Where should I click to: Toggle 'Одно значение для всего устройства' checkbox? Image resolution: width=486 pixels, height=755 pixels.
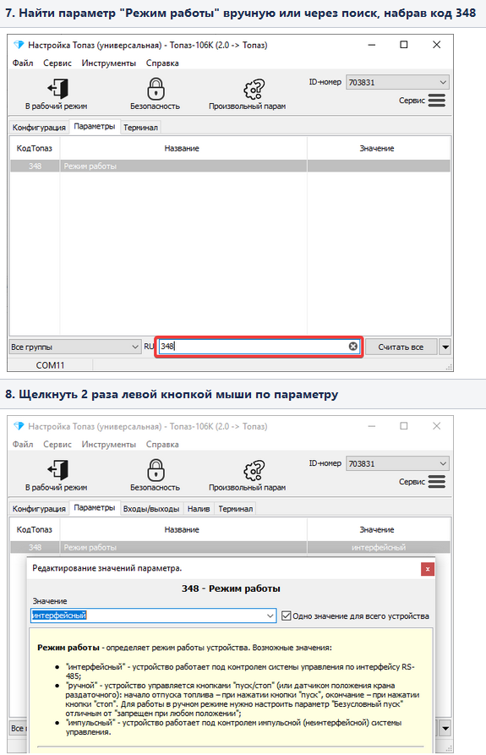287,615
